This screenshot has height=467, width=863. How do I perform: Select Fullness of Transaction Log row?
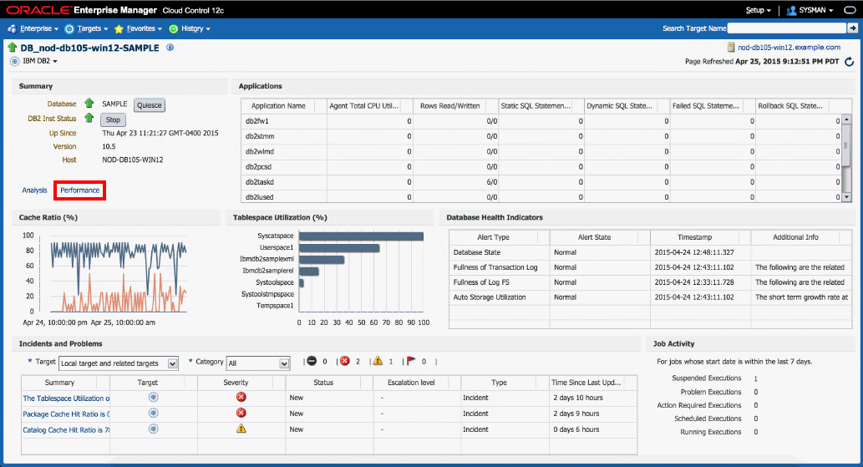click(x=651, y=267)
